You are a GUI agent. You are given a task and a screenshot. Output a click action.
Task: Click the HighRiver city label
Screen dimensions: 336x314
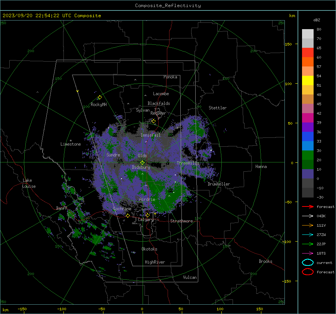pyautogui.click(x=155, y=262)
